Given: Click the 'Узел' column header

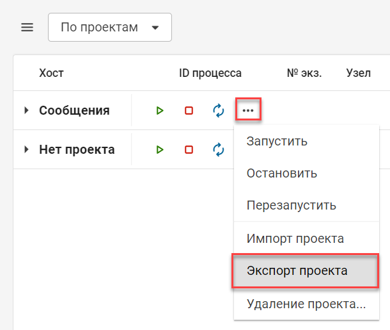Looking at the screenshot, I should 359,73.
